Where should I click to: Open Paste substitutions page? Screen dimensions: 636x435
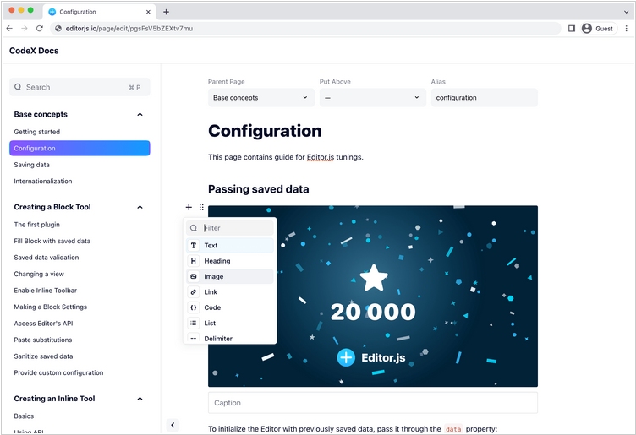[x=43, y=340]
